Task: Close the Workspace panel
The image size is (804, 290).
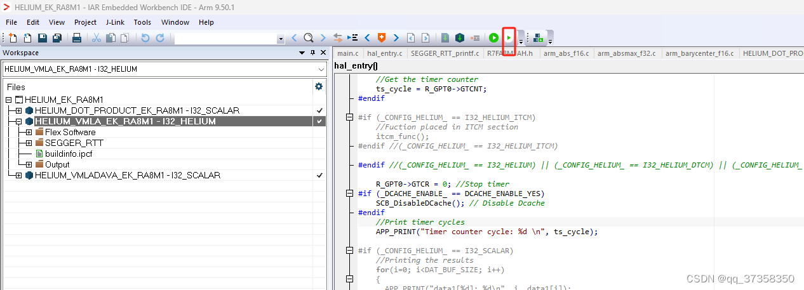Action: coord(323,53)
